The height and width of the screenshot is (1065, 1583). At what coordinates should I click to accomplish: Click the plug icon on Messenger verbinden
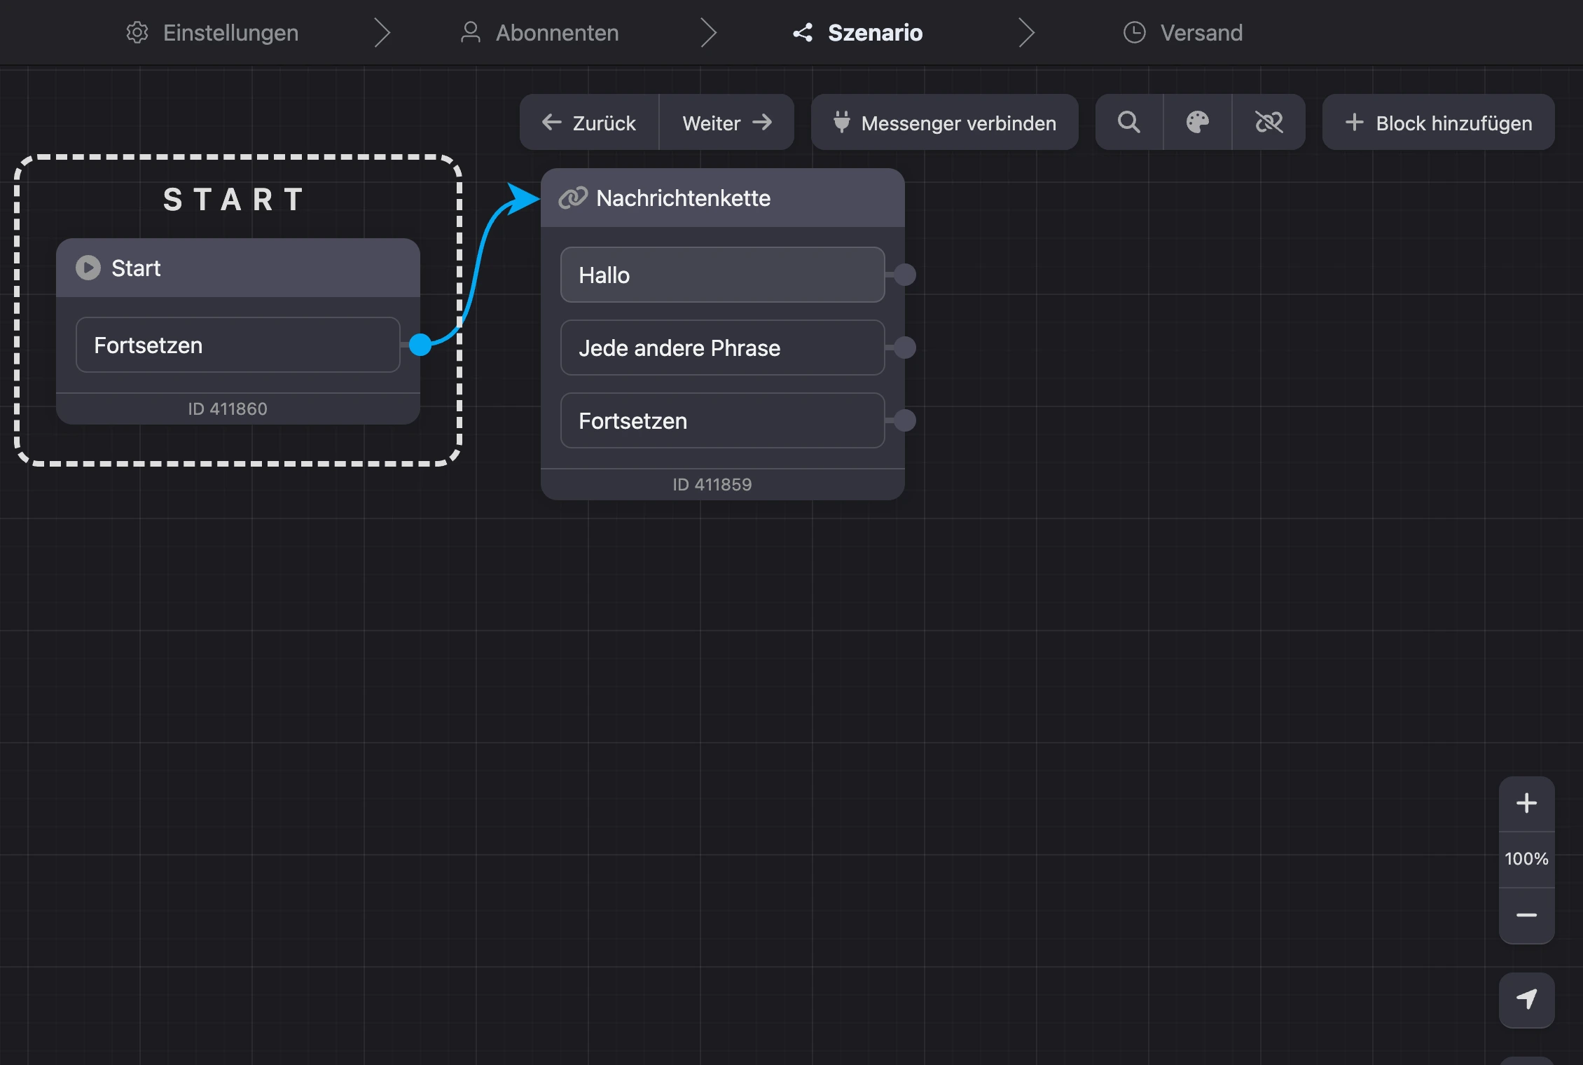[x=841, y=123]
